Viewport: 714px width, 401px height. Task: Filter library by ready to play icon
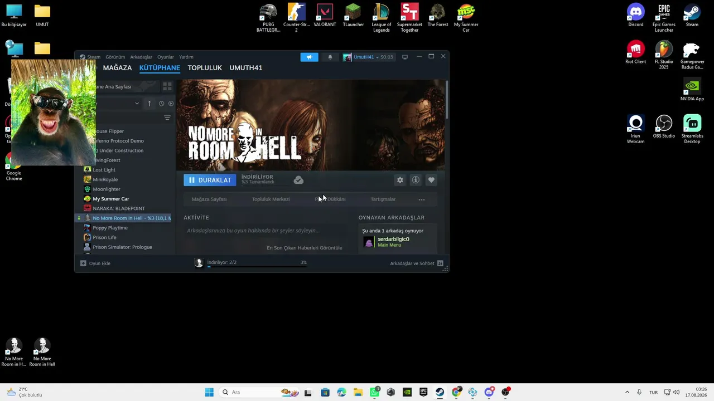(x=171, y=104)
